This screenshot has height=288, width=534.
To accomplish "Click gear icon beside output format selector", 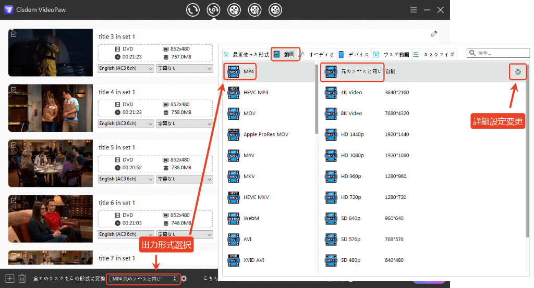I will (x=184, y=279).
